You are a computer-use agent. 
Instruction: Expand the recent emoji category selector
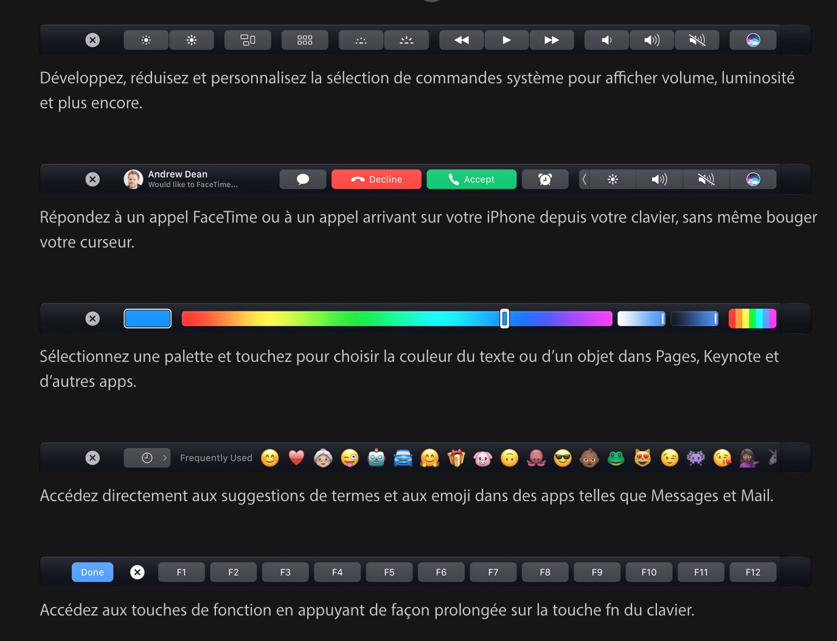click(x=147, y=458)
